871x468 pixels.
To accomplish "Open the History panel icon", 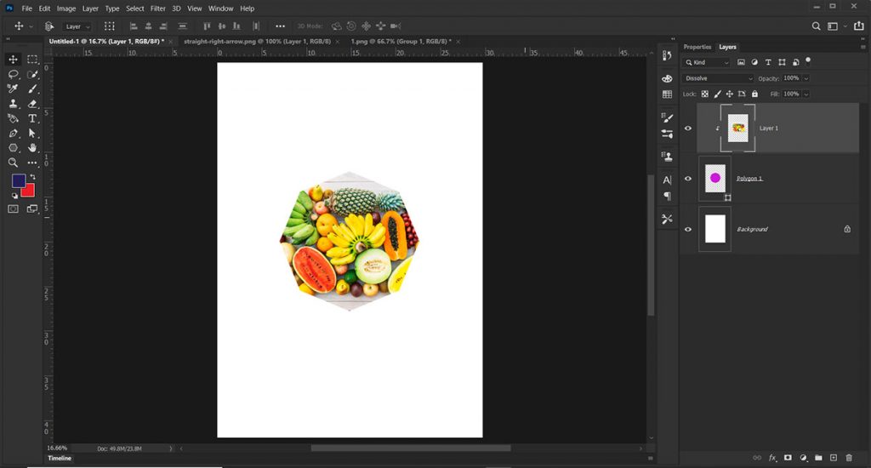I will [x=667, y=55].
